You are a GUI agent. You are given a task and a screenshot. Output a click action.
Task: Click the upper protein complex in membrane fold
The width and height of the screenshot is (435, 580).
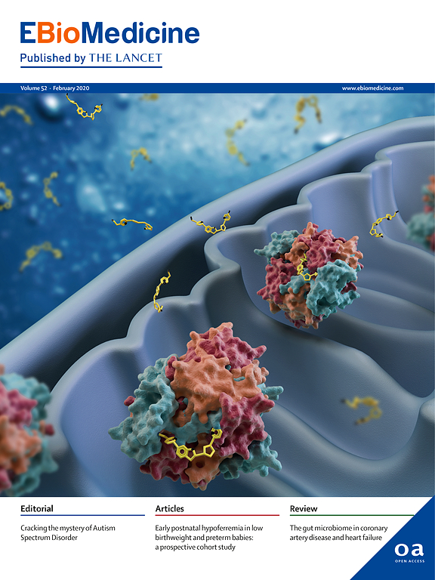tap(309, 275)
